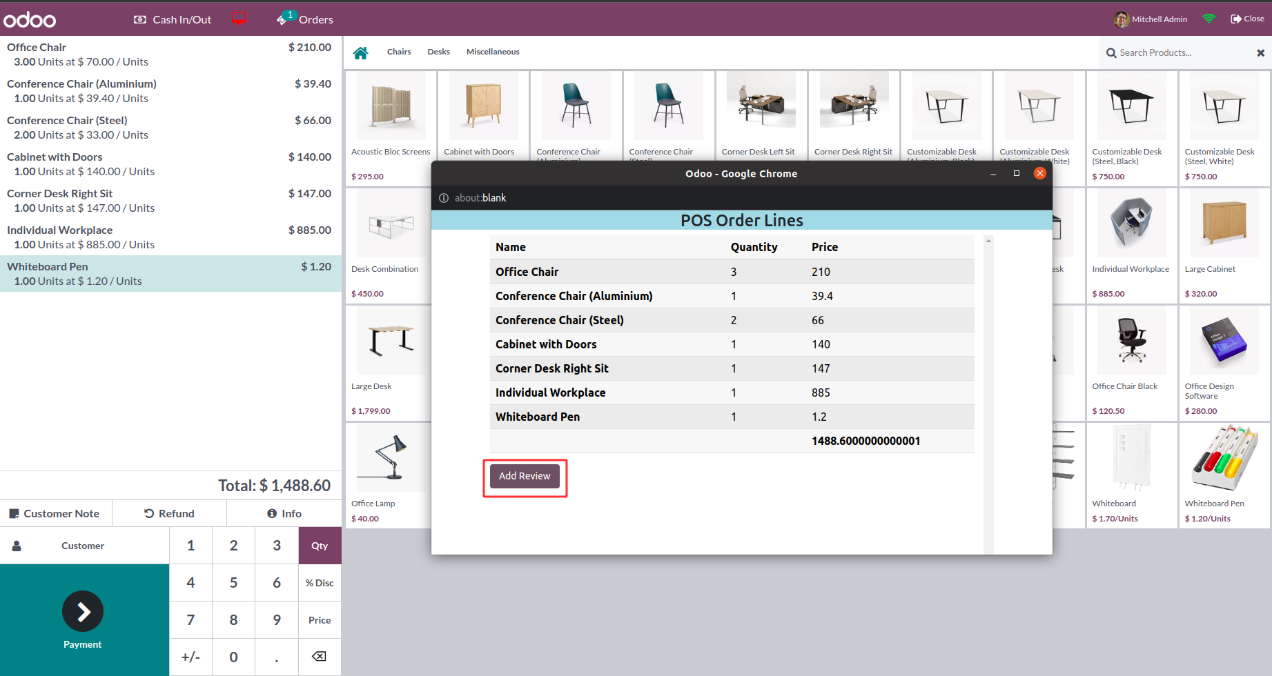Click the wifi connection status icon
Screen dimensions: 1272x676
(x=1209, y=19)
